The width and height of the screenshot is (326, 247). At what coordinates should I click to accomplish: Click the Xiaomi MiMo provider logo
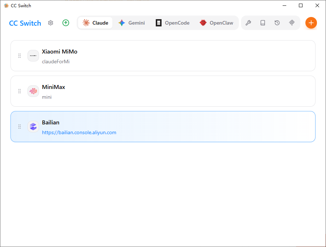click(33, 56)
